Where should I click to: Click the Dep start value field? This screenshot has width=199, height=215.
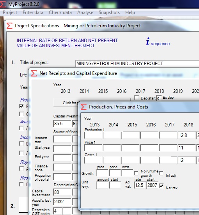[159, 98]
